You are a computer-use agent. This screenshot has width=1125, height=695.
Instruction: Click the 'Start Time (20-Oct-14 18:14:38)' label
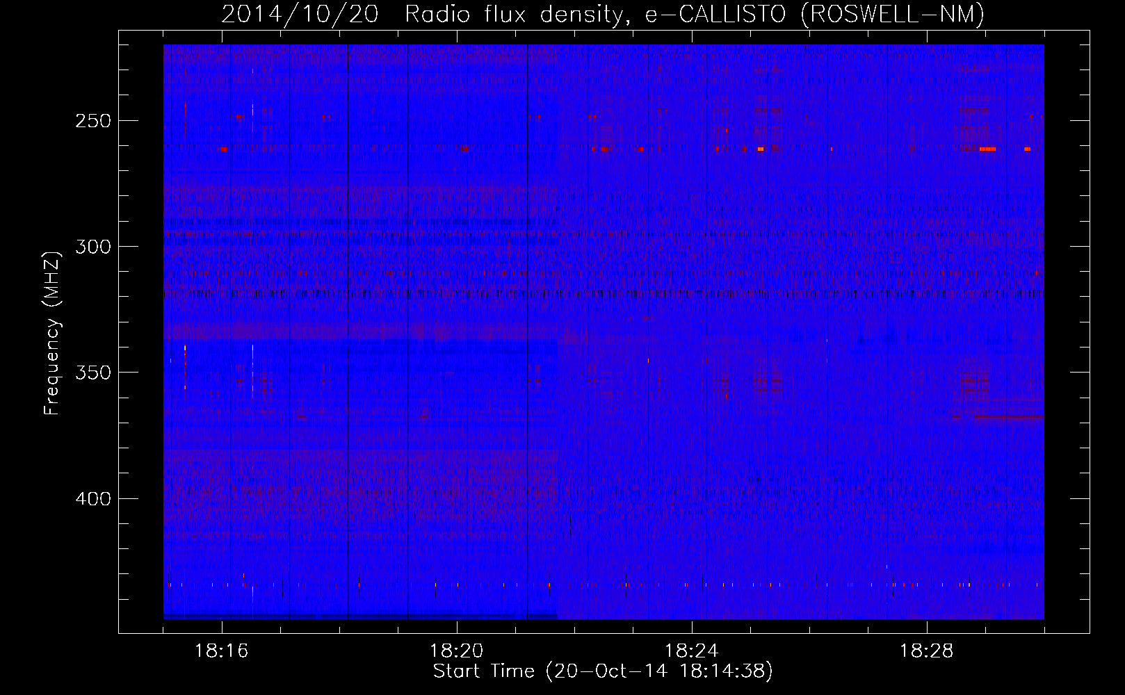pyautogui.click(x=603, y=671)
